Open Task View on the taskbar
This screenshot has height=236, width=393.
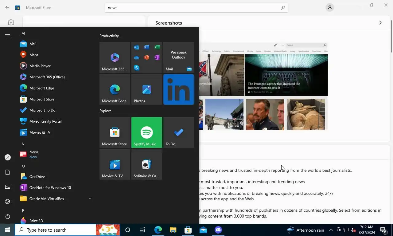coord(142,230)
